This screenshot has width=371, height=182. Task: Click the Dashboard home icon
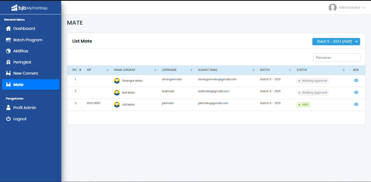coord(8,28)
